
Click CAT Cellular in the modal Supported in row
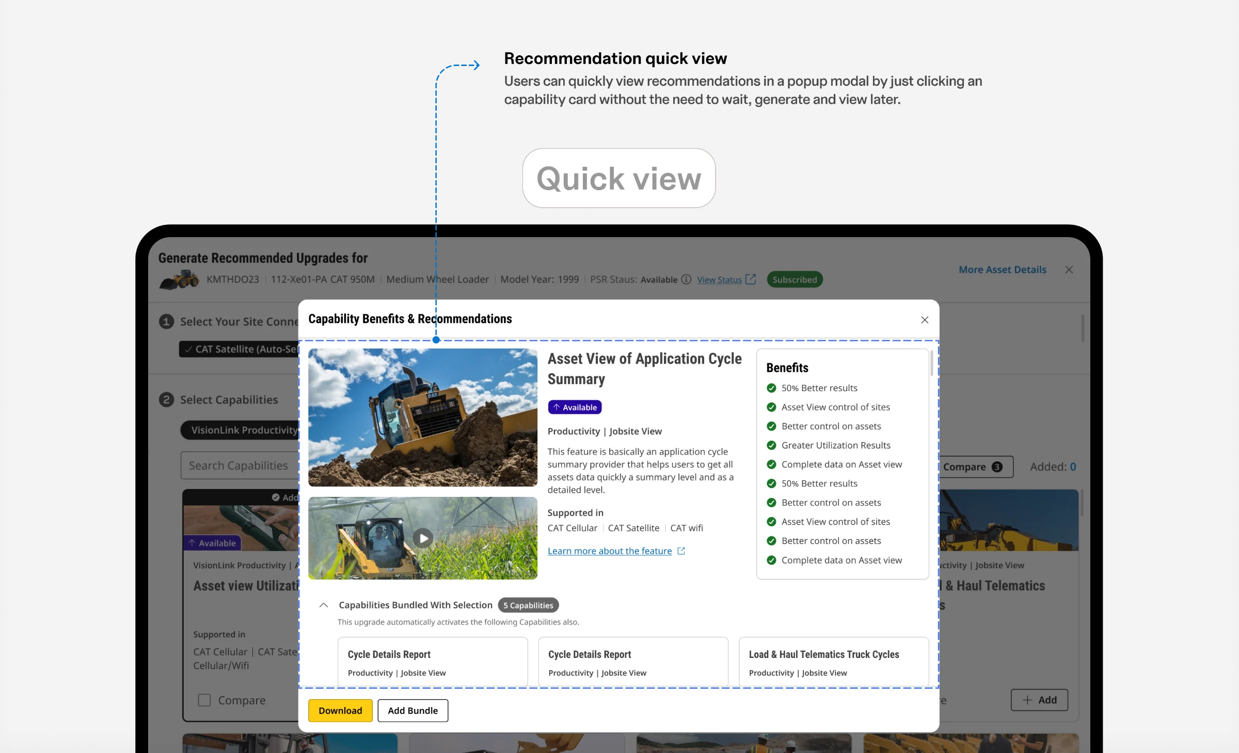[x=572, y=528]
